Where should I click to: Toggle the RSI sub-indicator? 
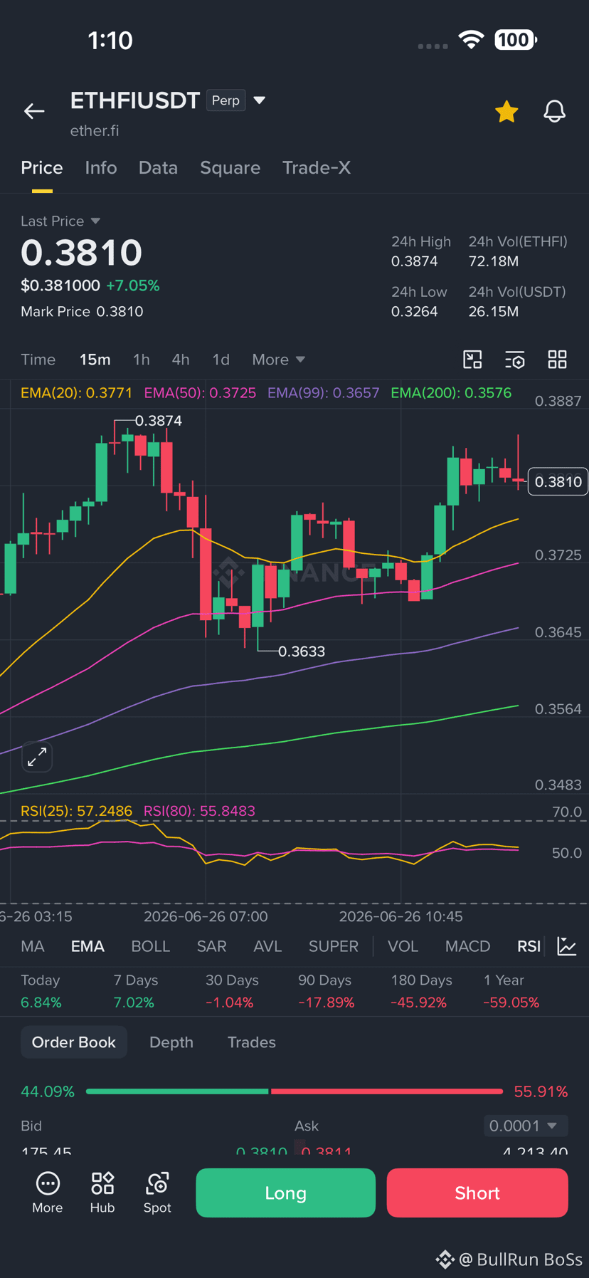pos(529,946)
